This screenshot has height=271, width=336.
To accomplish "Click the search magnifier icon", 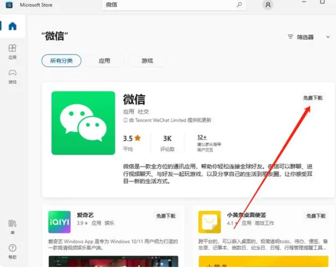I will pyautogui.click(x=239, y=5).
